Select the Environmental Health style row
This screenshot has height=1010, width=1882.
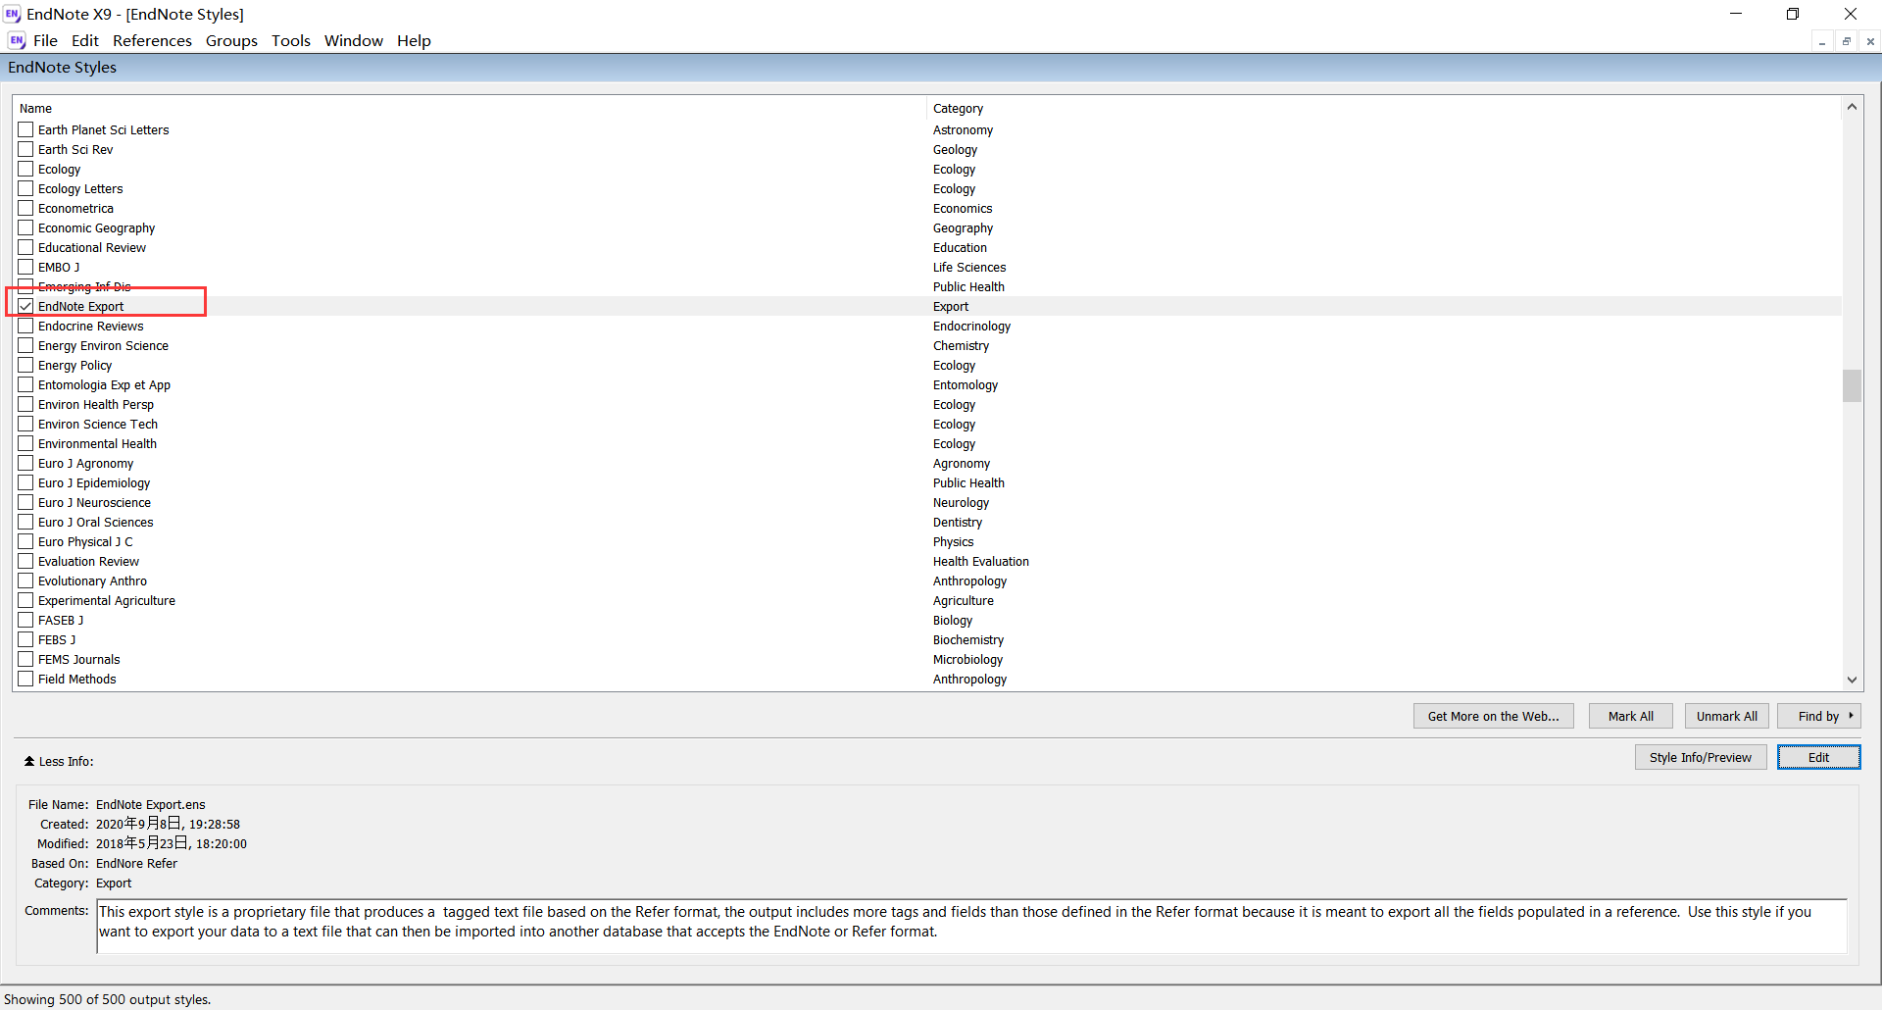coord(927,443)
